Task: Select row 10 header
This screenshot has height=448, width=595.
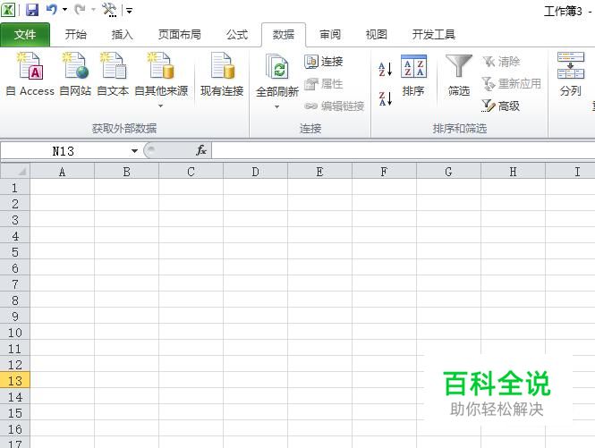Action: coord(15,332)
